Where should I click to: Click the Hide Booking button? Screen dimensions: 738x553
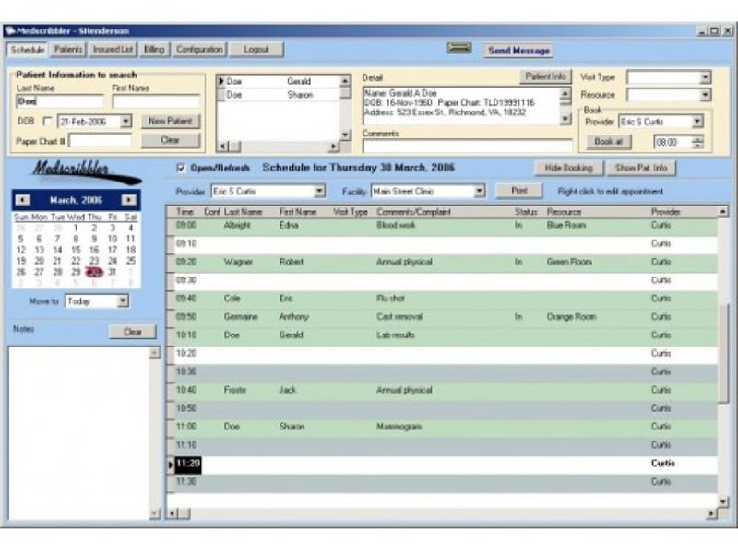click(x=568, y=168)
